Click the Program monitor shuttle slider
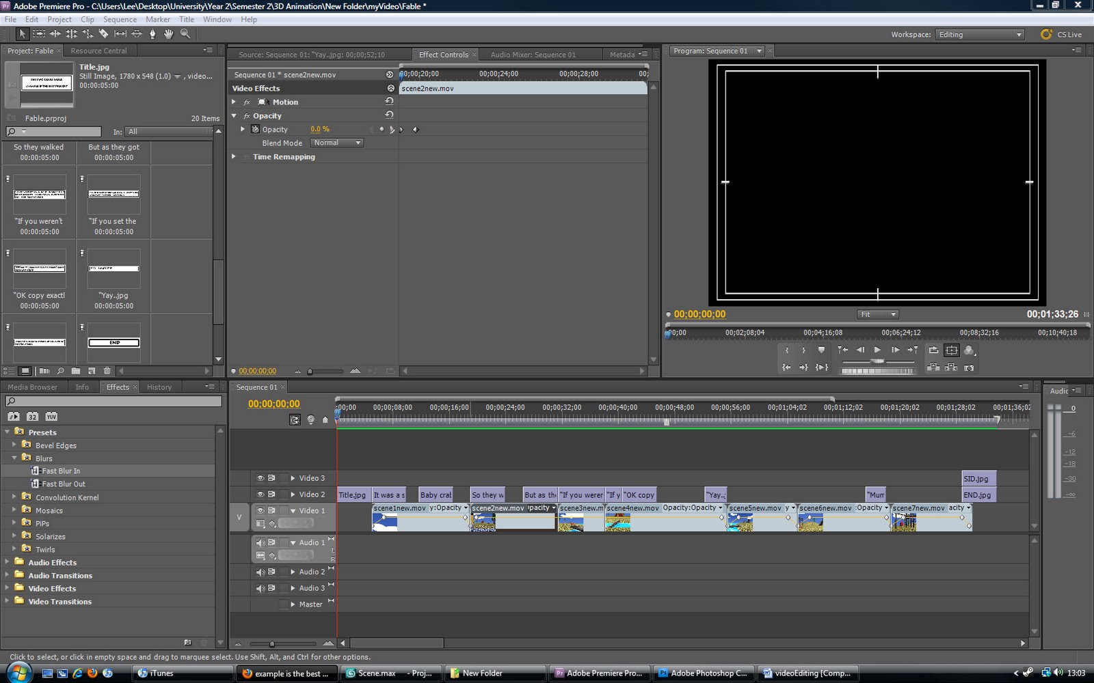 click(878, 361)
